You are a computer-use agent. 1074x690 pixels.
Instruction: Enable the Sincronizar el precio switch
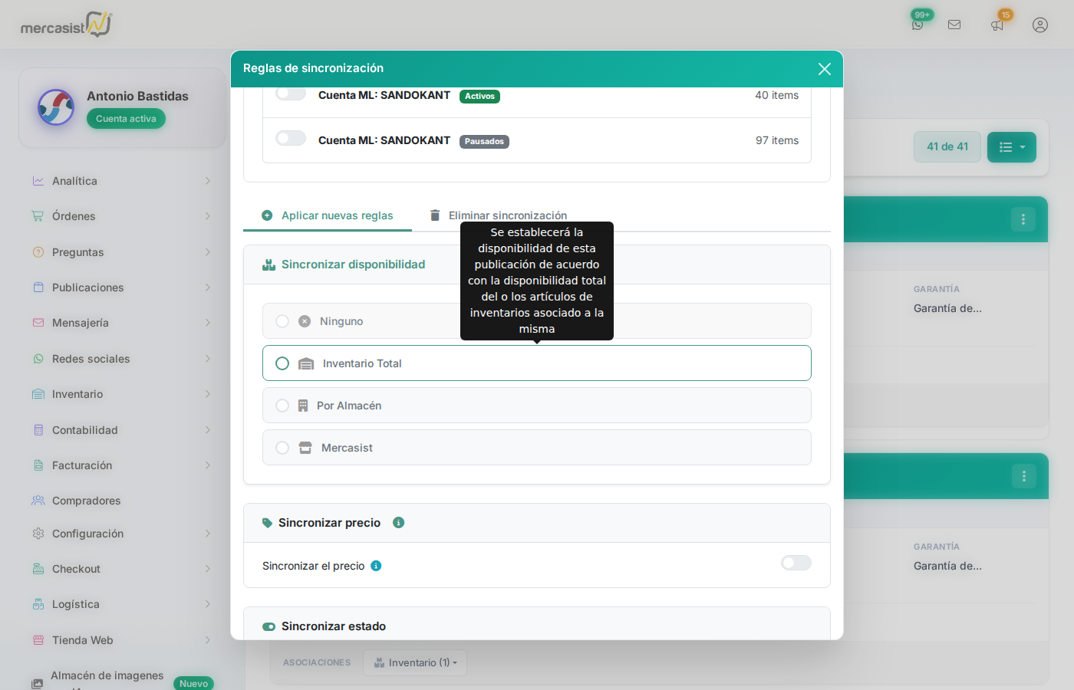tap(796, 563)
